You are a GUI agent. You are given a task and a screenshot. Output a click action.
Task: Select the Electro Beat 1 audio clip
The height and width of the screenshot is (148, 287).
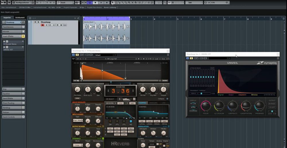tap(106, 32)
